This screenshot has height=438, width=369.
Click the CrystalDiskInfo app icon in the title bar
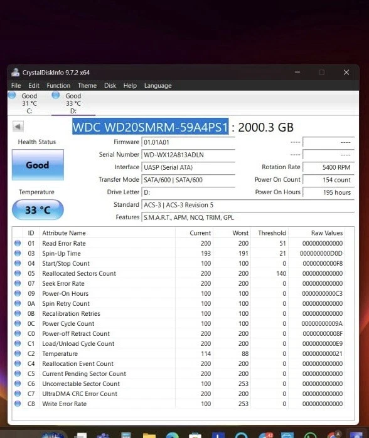(x=16, y=72)
